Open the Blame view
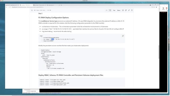170x96 pixels. tap(119, 10)
